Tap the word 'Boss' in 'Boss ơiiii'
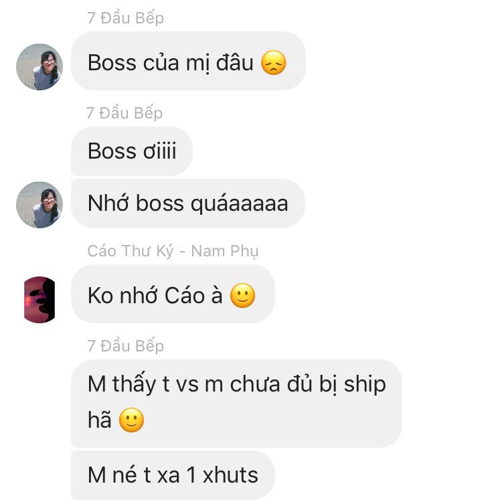Viewport: 502px width, 500px height. coord(112,151)
